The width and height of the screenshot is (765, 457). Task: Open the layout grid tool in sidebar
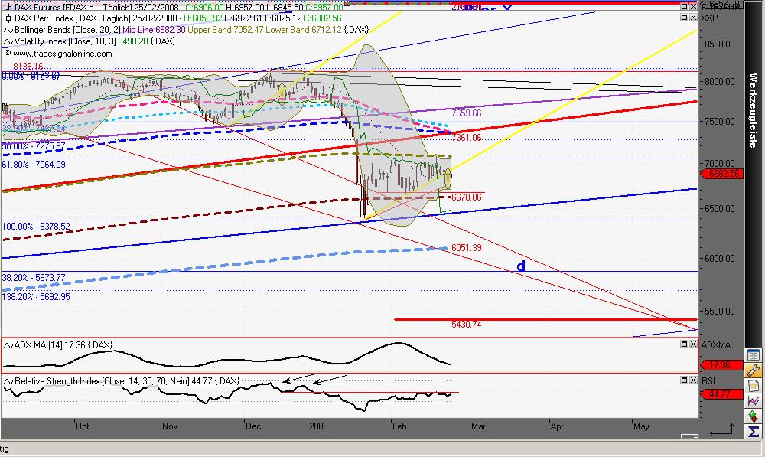[754, 355]
